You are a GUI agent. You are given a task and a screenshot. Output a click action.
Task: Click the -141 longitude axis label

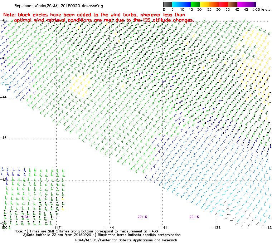click(x=163, y=227)
